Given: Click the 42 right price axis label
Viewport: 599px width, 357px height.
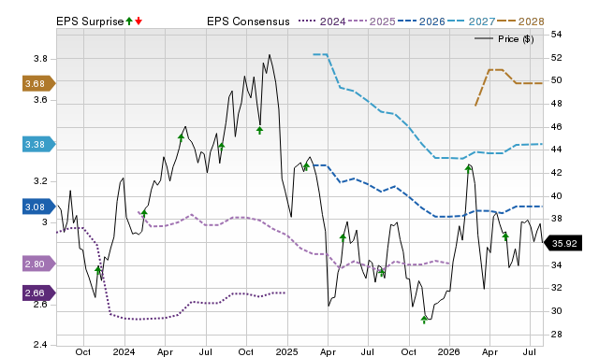Looking at the screenshot, I should (556, 172).
